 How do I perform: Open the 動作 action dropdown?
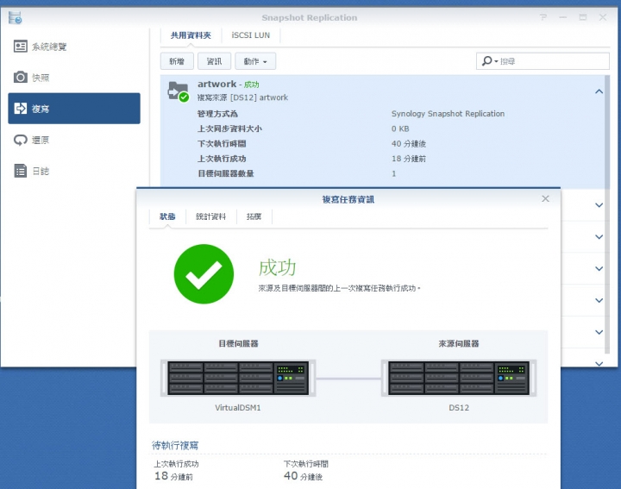[x=255, y=61]
